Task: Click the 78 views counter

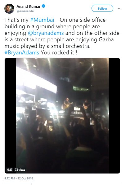Action: [x=20, y=169]
